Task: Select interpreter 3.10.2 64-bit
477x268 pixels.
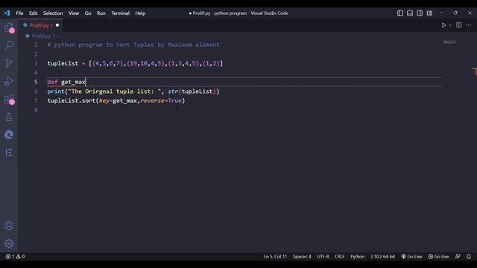Action: [x=382, y=256]
